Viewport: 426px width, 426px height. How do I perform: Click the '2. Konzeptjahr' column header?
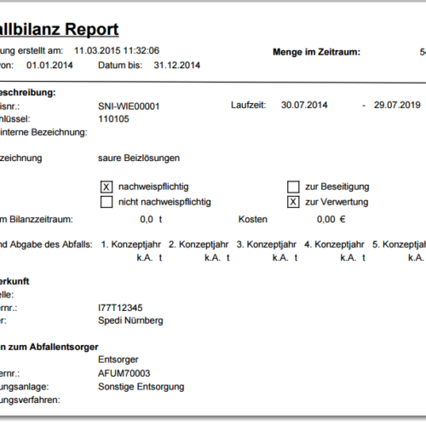(199, 245)
